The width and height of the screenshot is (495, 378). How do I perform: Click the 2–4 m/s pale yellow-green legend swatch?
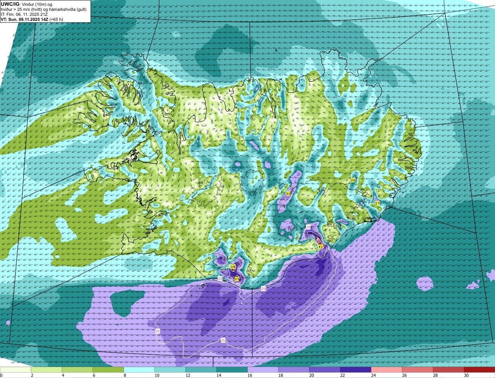(x=46, y=369)
